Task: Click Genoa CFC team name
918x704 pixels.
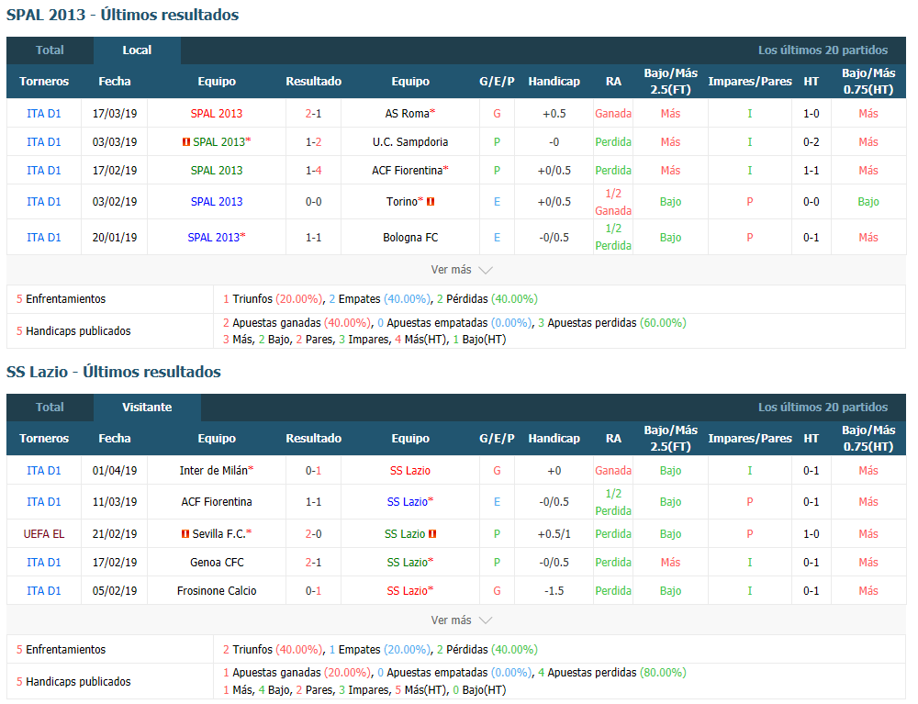Action: pos(217,563)
